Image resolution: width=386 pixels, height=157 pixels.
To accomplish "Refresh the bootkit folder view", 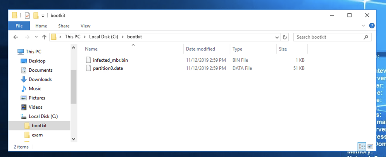I will [x=285, y=37].
